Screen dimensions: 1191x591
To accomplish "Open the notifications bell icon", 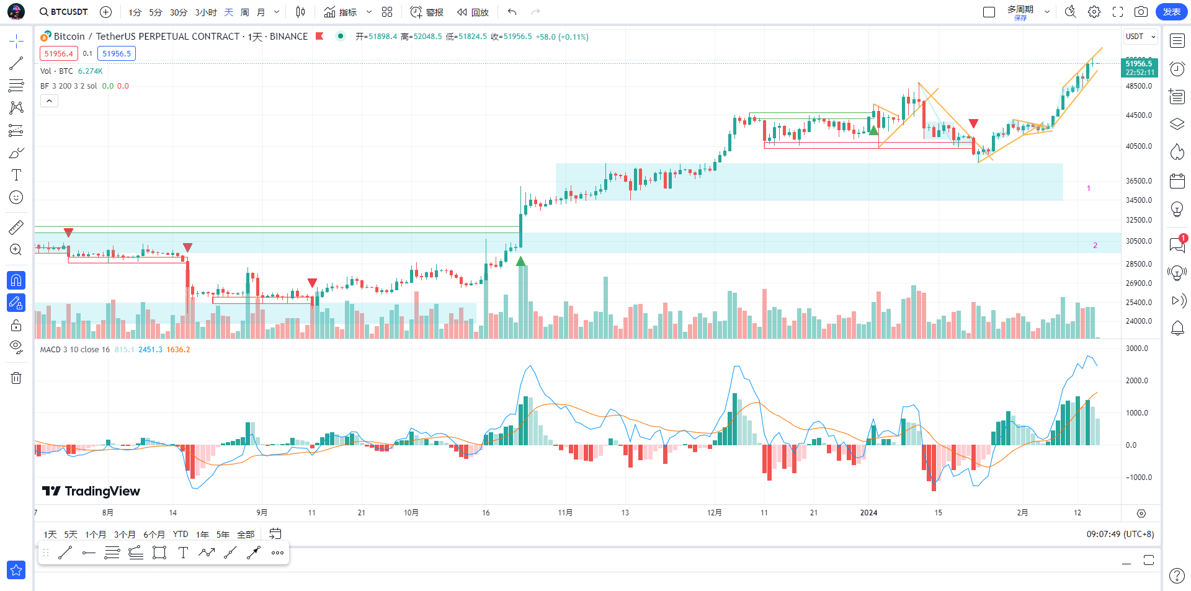I will (1177, 328).
